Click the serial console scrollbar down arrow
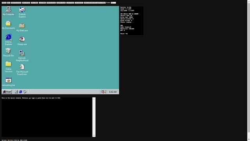 (x=94, y=135)
